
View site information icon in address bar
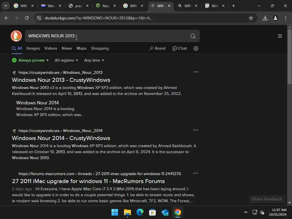coord(39,18)
